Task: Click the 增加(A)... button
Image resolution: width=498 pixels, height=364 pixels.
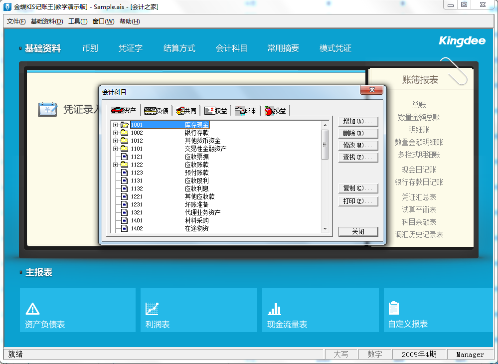Action: 358,121
